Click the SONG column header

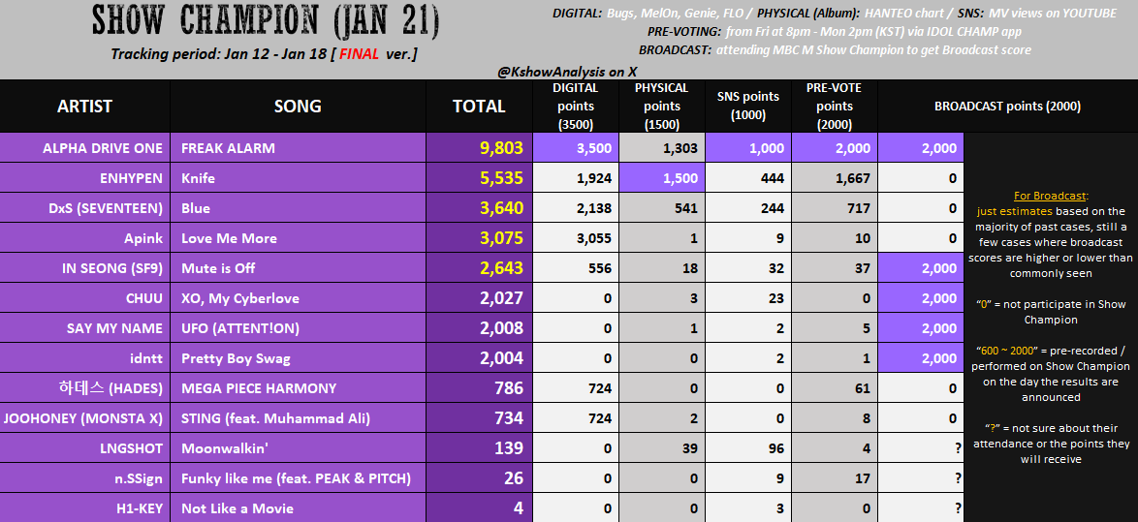coord(298,106)
